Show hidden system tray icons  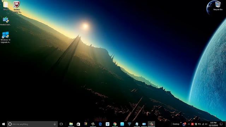189,124
